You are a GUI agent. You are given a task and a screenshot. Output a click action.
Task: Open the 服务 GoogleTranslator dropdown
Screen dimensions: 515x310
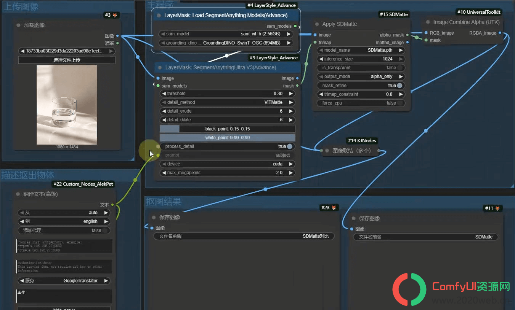click(64, 281)
